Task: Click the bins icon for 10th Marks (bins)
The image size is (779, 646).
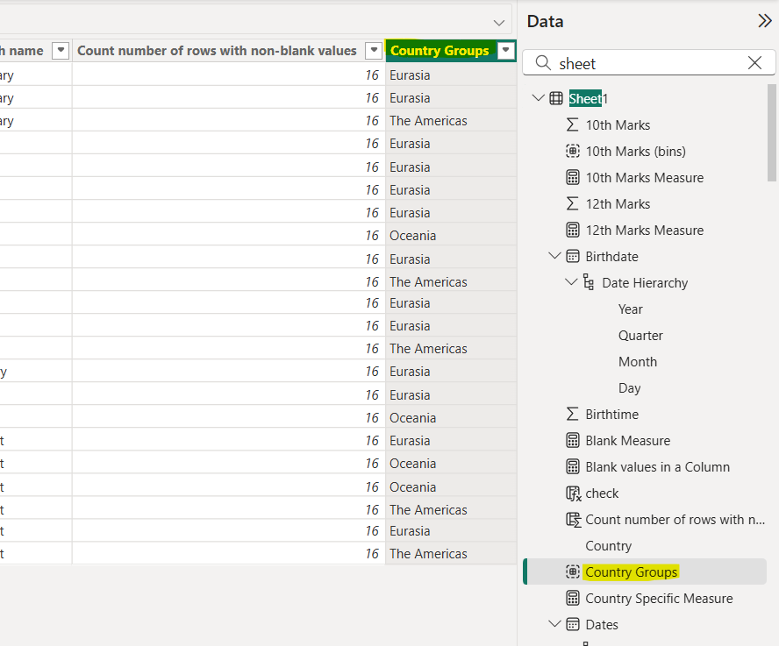Action: [572, 151]
